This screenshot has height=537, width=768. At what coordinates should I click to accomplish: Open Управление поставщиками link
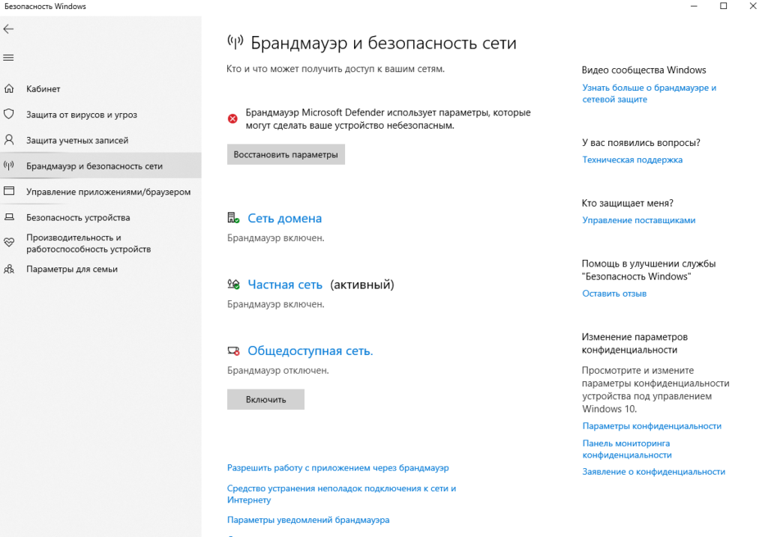[x=639, y=220]
